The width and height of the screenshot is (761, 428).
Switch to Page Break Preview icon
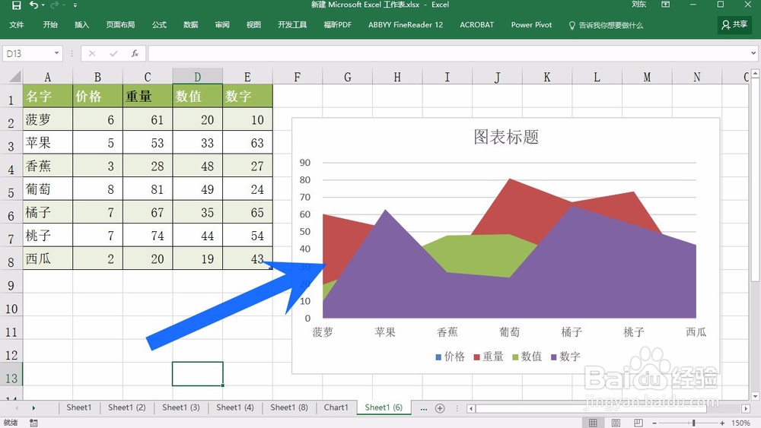tap(638, 423)
